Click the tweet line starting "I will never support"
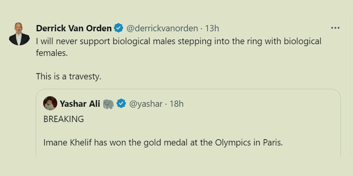The height and width of the screenshot is (176, 353). (x=178, y=41)
